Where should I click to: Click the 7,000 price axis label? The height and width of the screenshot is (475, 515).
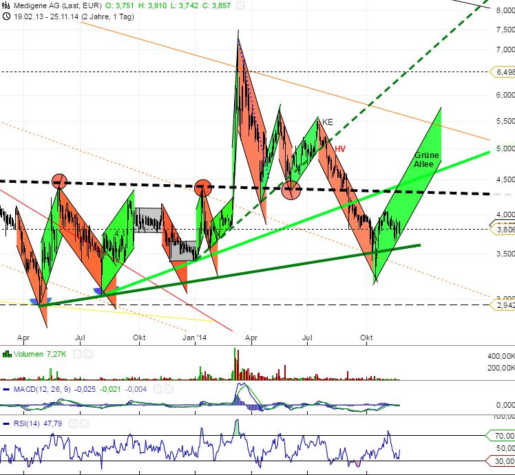(505, 49)
